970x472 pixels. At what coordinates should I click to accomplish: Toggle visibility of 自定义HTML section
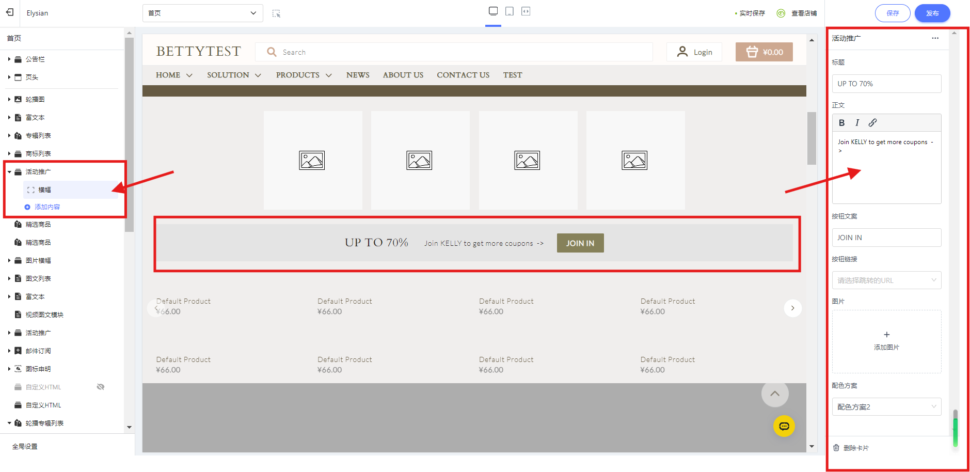coord(101,387)
